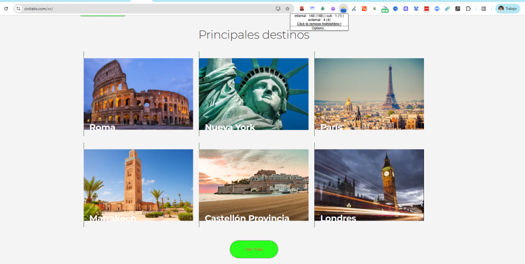Select the Nueva York destination image
Viewport: 525px width, 264px height.
254,94
